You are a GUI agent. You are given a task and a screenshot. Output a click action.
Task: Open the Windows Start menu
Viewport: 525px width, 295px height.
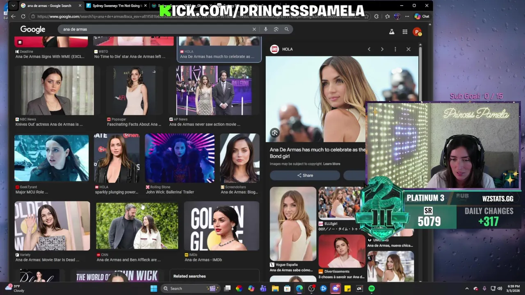click(154, 288)
